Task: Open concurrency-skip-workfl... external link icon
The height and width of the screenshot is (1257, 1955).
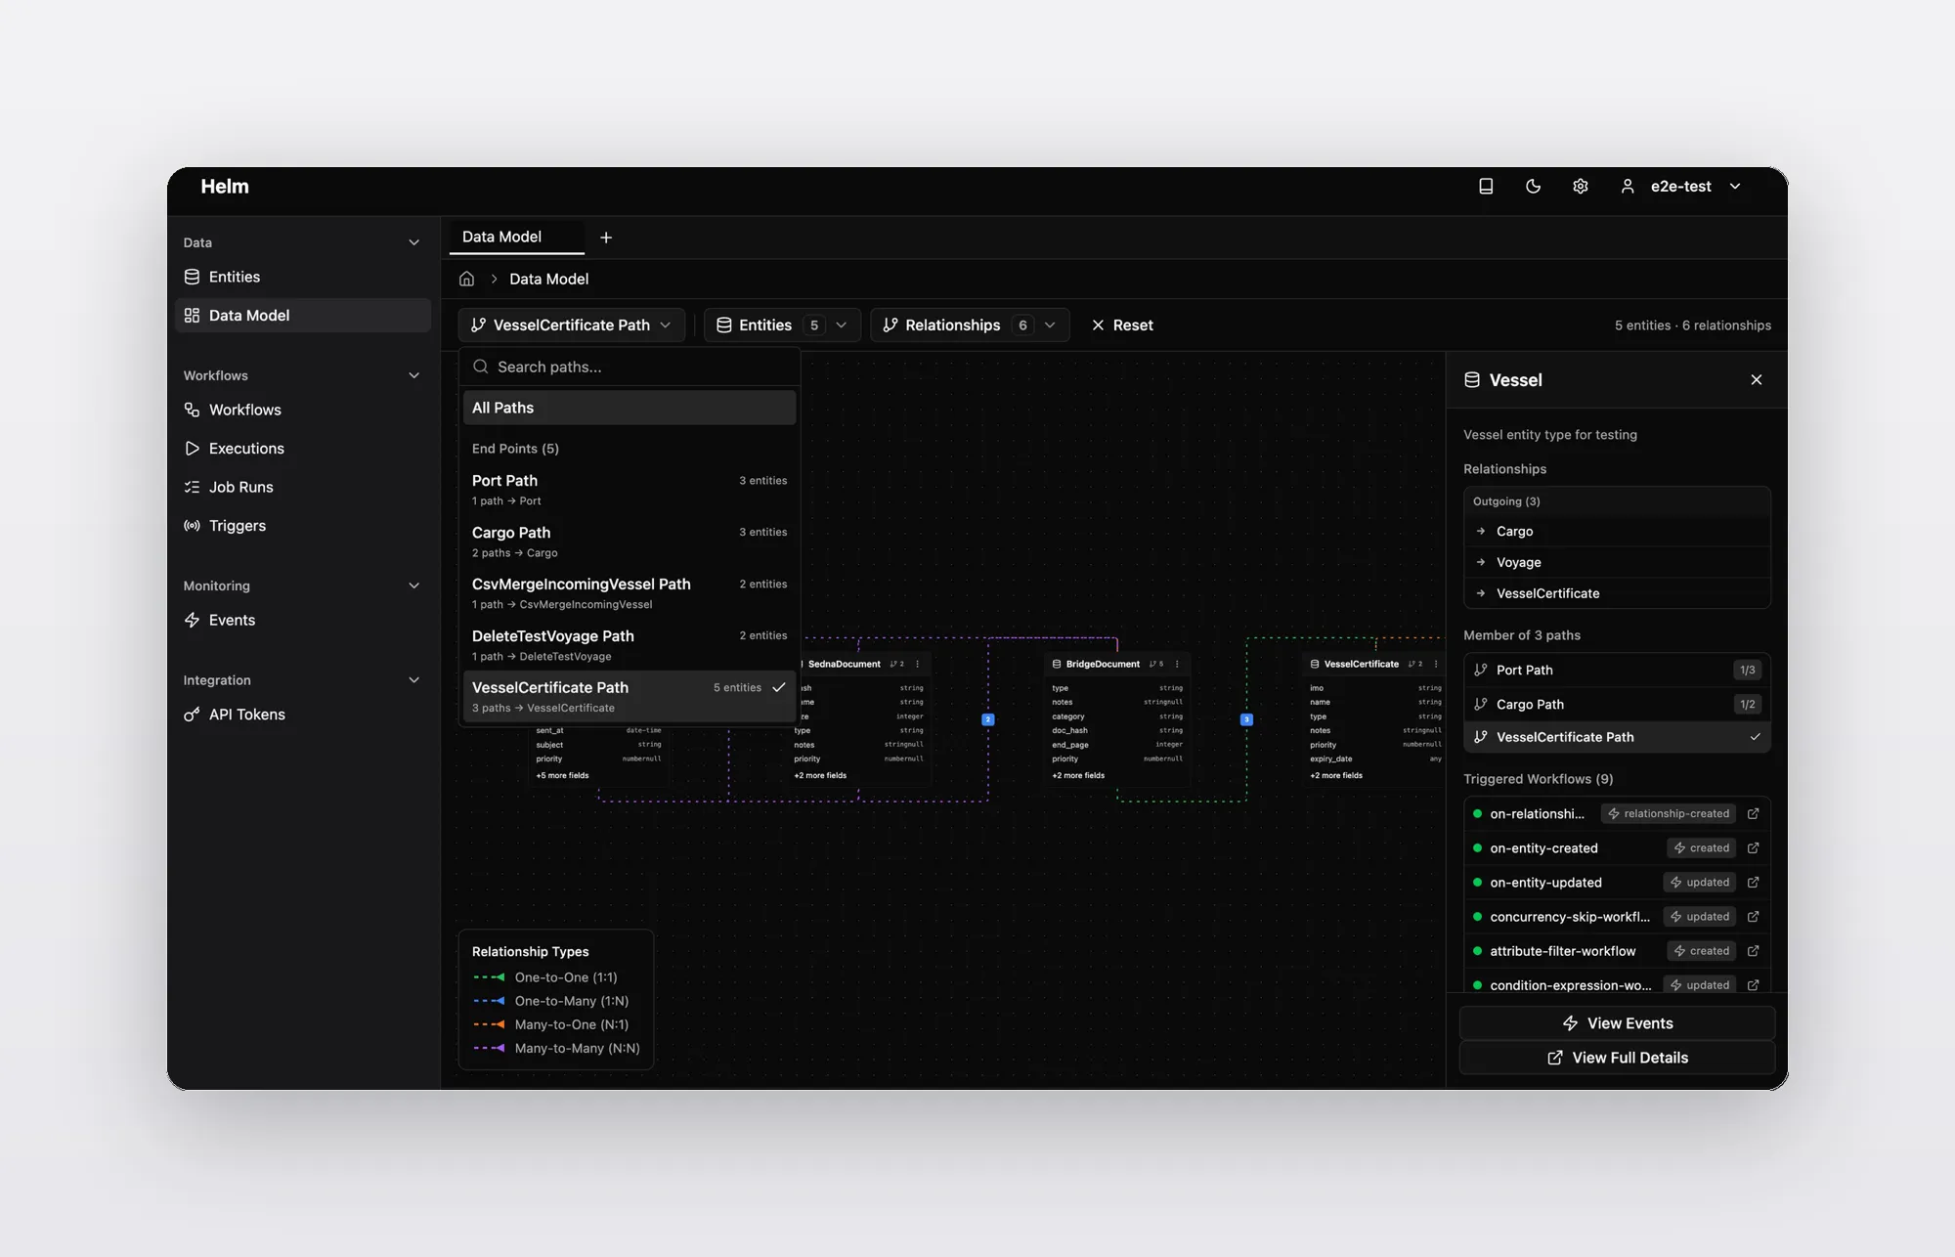Action: click(1753, 916)
